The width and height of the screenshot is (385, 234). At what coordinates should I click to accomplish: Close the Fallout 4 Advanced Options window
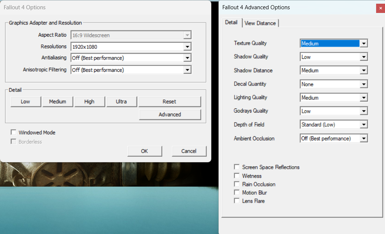point(381,8)
